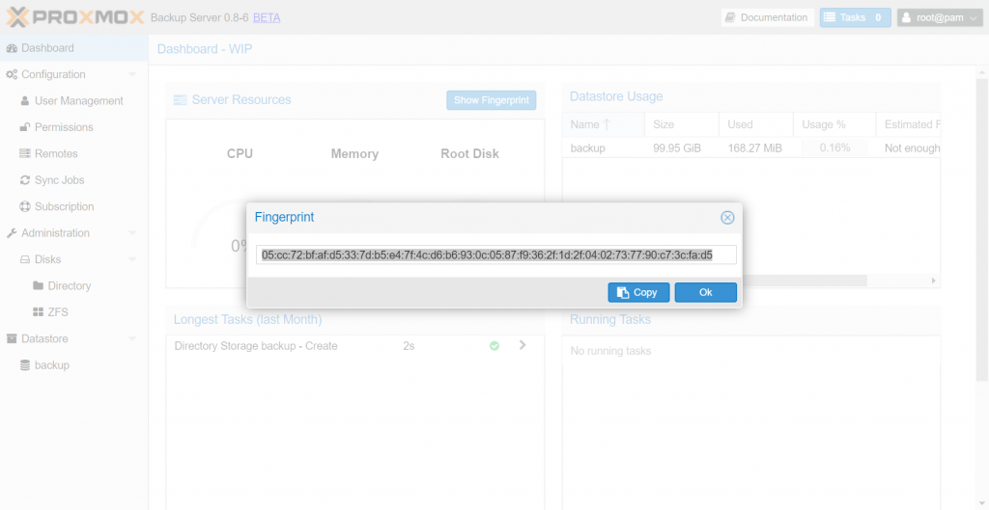Open task details via chevron arrow
This screenshot has height=510, width=989.
[523, 345]
